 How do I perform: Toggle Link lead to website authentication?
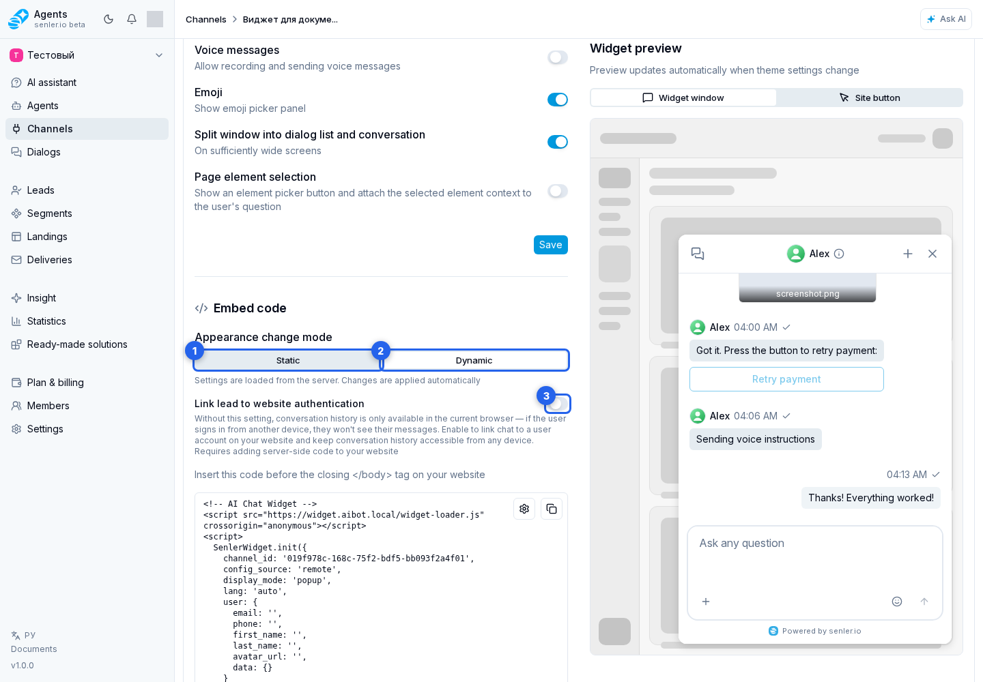558,404
